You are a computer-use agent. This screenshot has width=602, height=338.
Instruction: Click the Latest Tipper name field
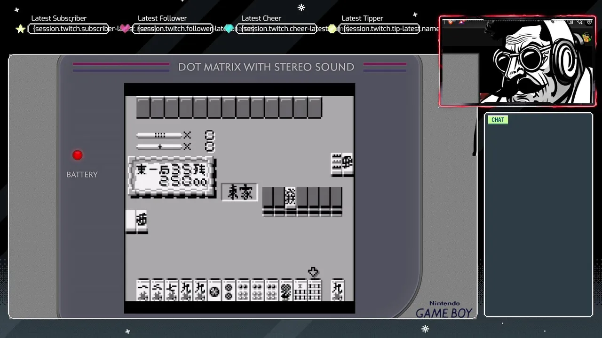(x=380, y=29)
